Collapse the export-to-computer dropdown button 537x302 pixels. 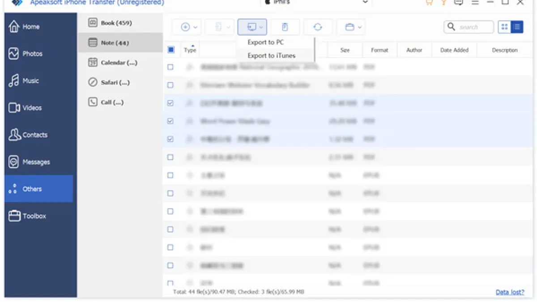(252, 27)
